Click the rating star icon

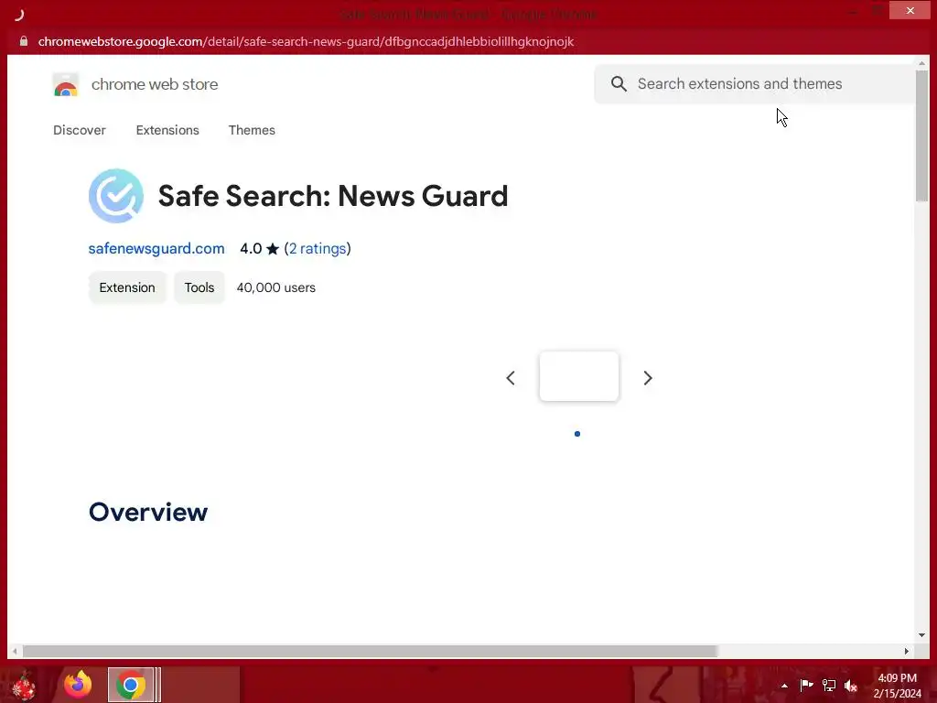click(273, 249)
